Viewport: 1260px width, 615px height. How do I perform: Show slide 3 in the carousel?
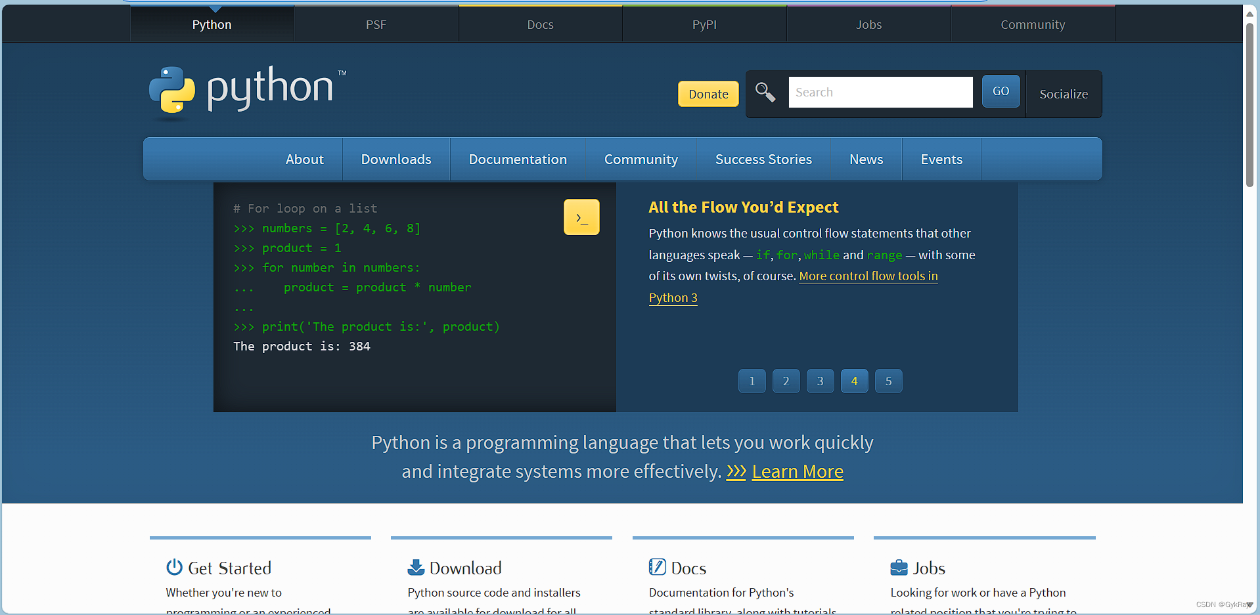click(820, 381)
